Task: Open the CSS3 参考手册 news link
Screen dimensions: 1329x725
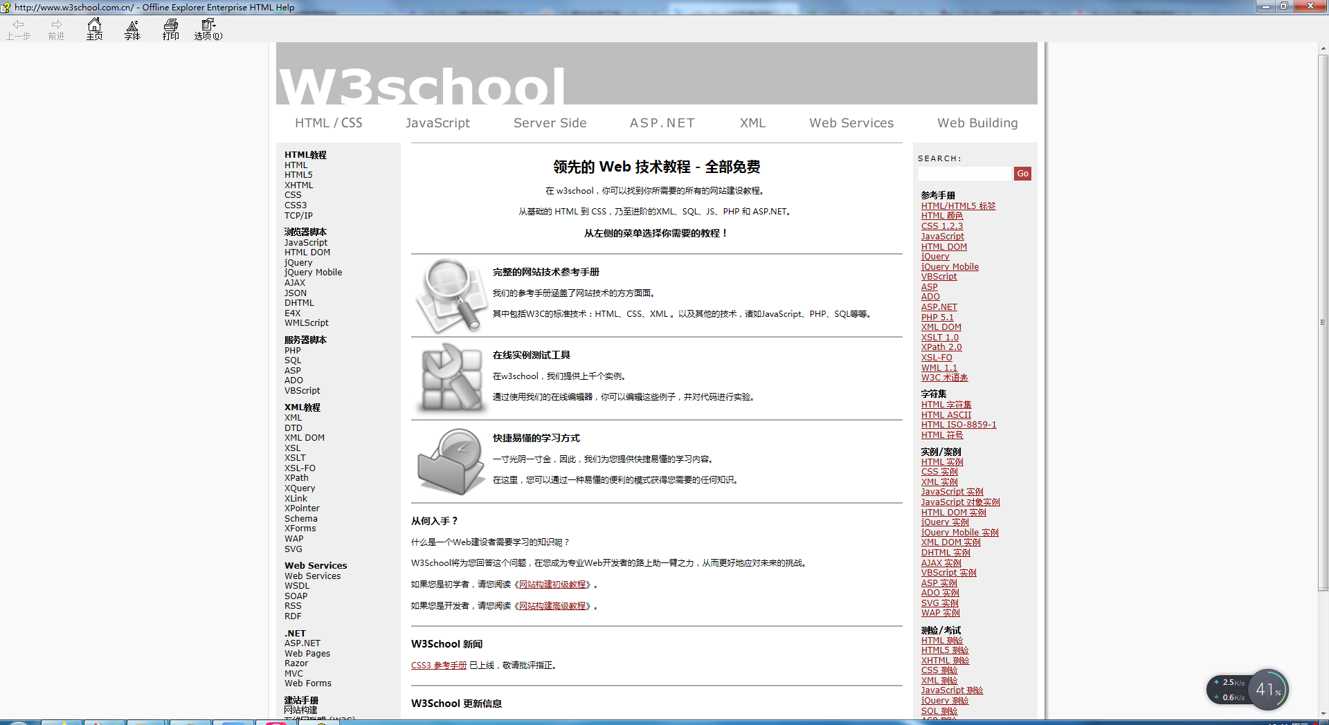Action: 439,666
